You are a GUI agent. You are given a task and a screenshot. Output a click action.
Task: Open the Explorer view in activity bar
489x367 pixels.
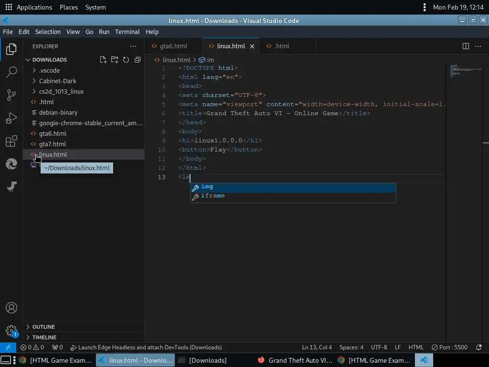11,49
